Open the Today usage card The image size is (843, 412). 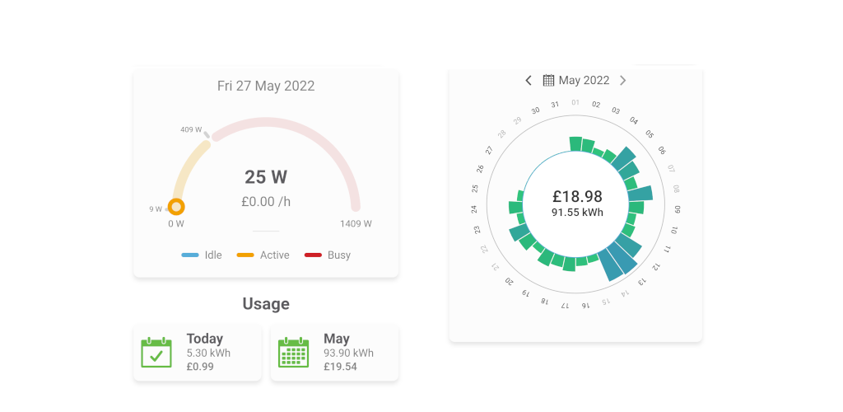coord(198,353)
